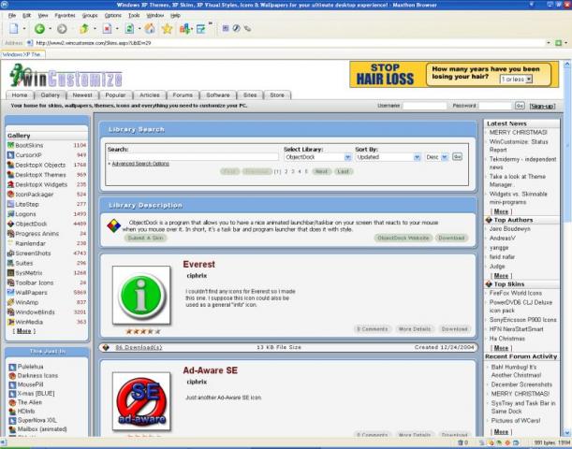Screen dimensions: 572x449
Task: Click the grey Forward arrow icon
Action: tap(62, 28)
